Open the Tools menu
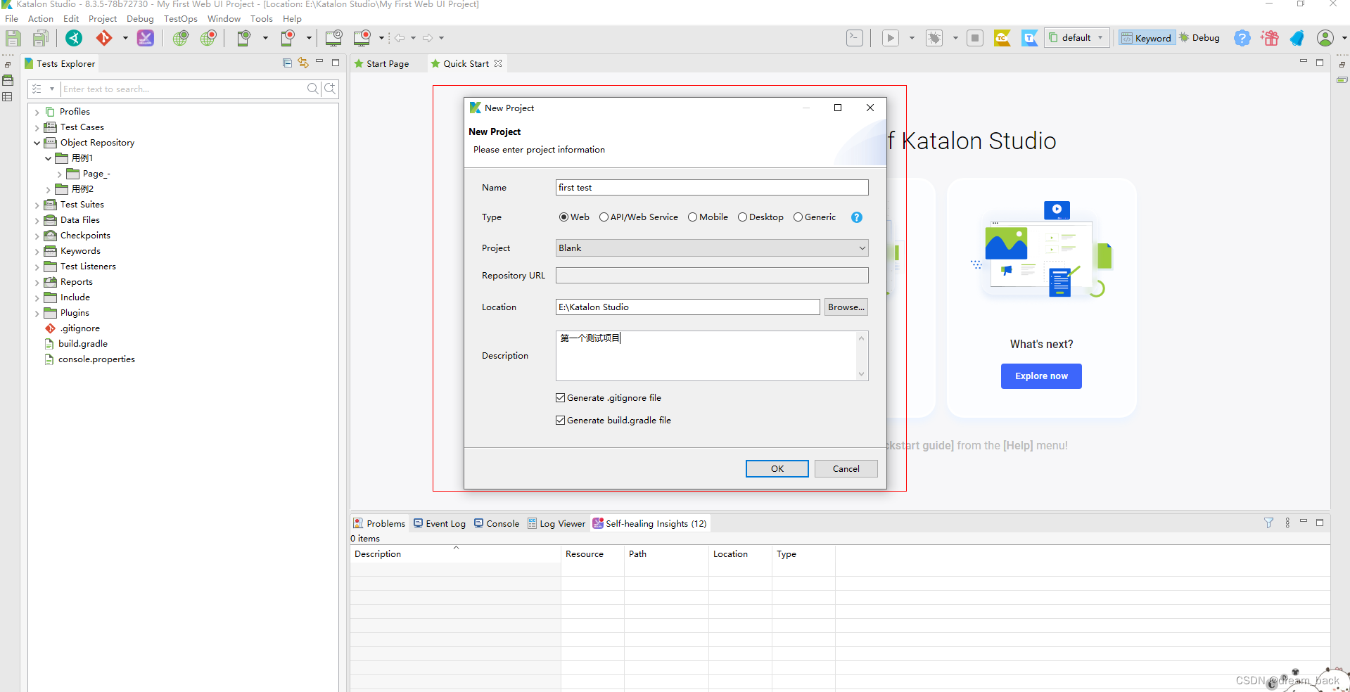 (x=262, y=19)
